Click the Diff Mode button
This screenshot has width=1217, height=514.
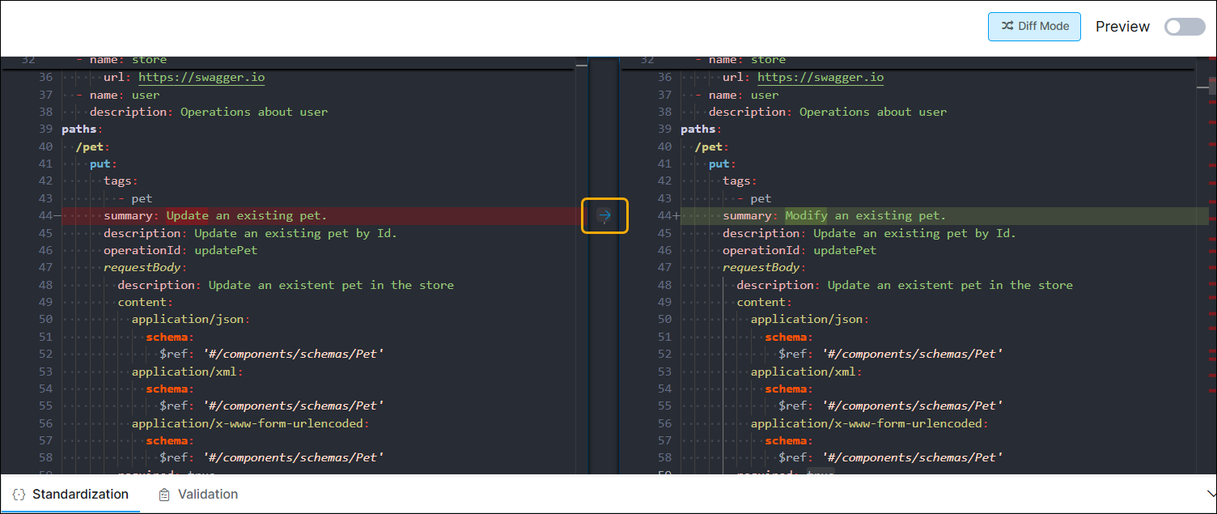[1034, 26]
